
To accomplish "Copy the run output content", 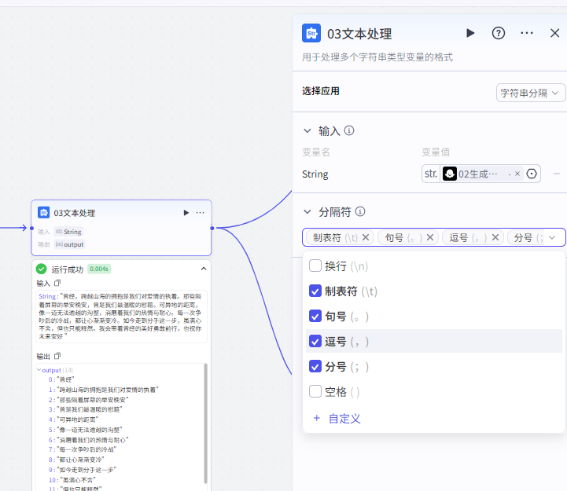I will [57, 357].
